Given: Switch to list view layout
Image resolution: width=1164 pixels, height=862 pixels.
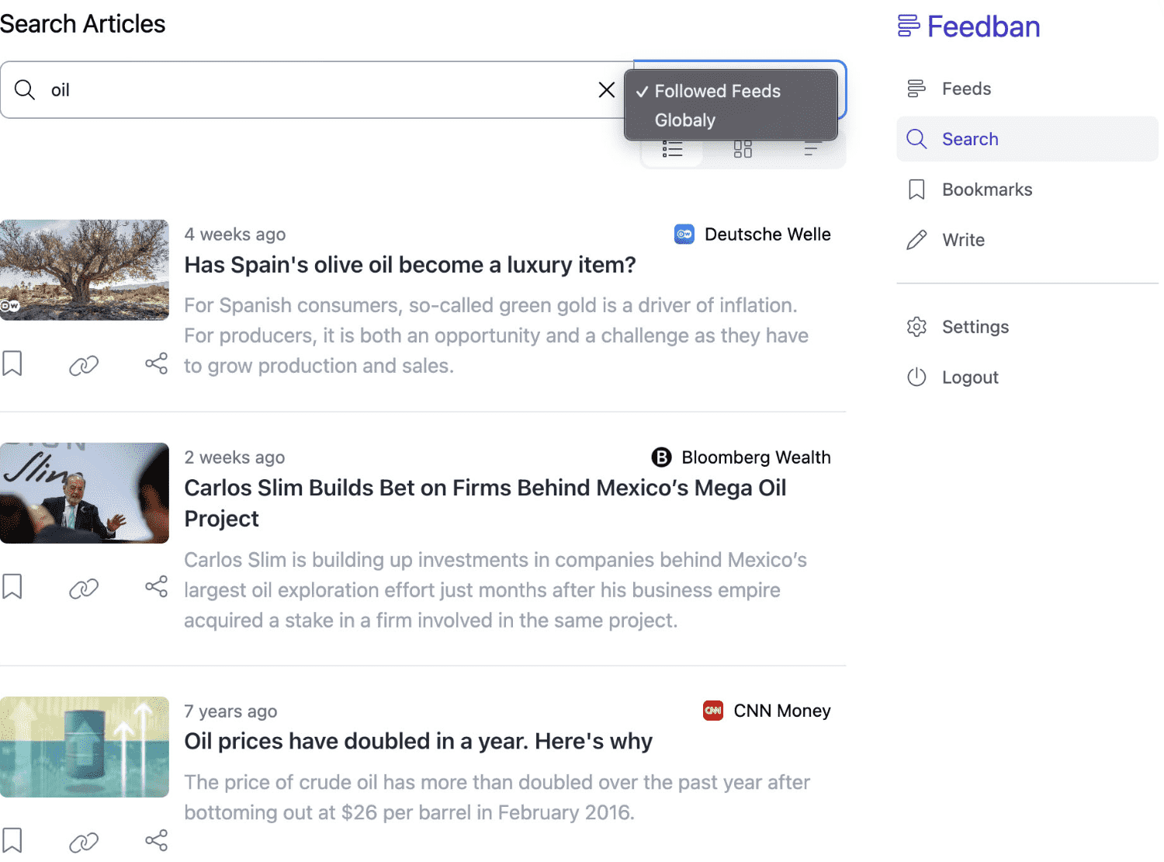Looking at the screenshot, I should (672, 150).
